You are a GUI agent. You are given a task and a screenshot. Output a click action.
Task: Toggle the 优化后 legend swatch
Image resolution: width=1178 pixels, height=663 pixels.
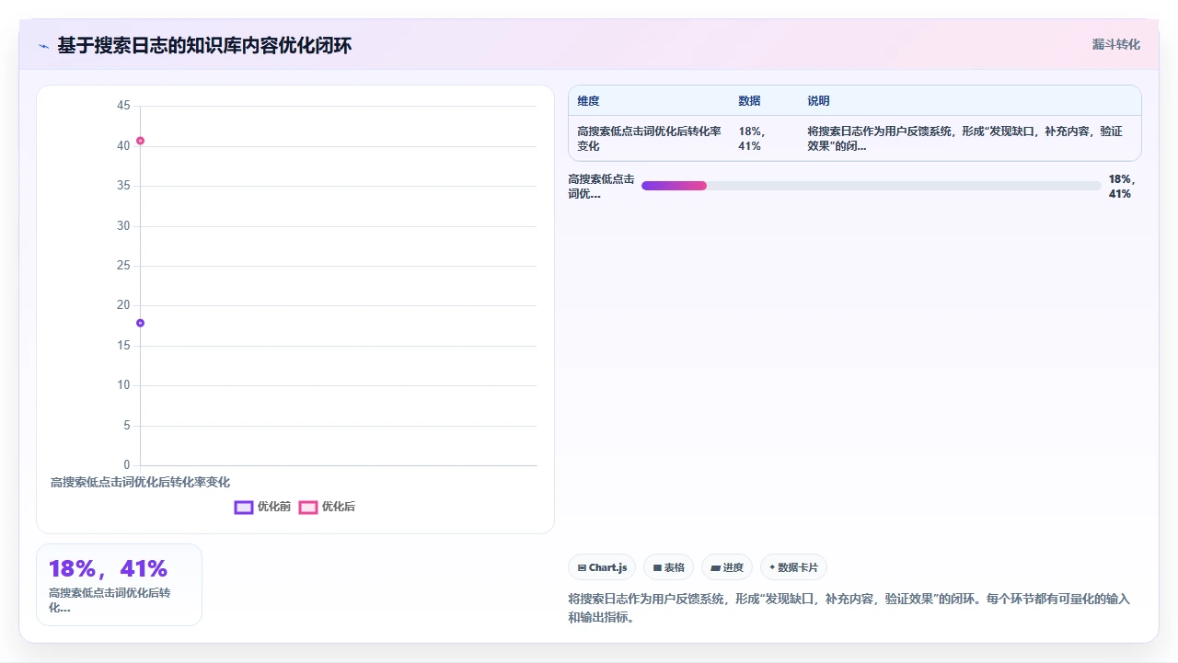click(x=308, y=507)
